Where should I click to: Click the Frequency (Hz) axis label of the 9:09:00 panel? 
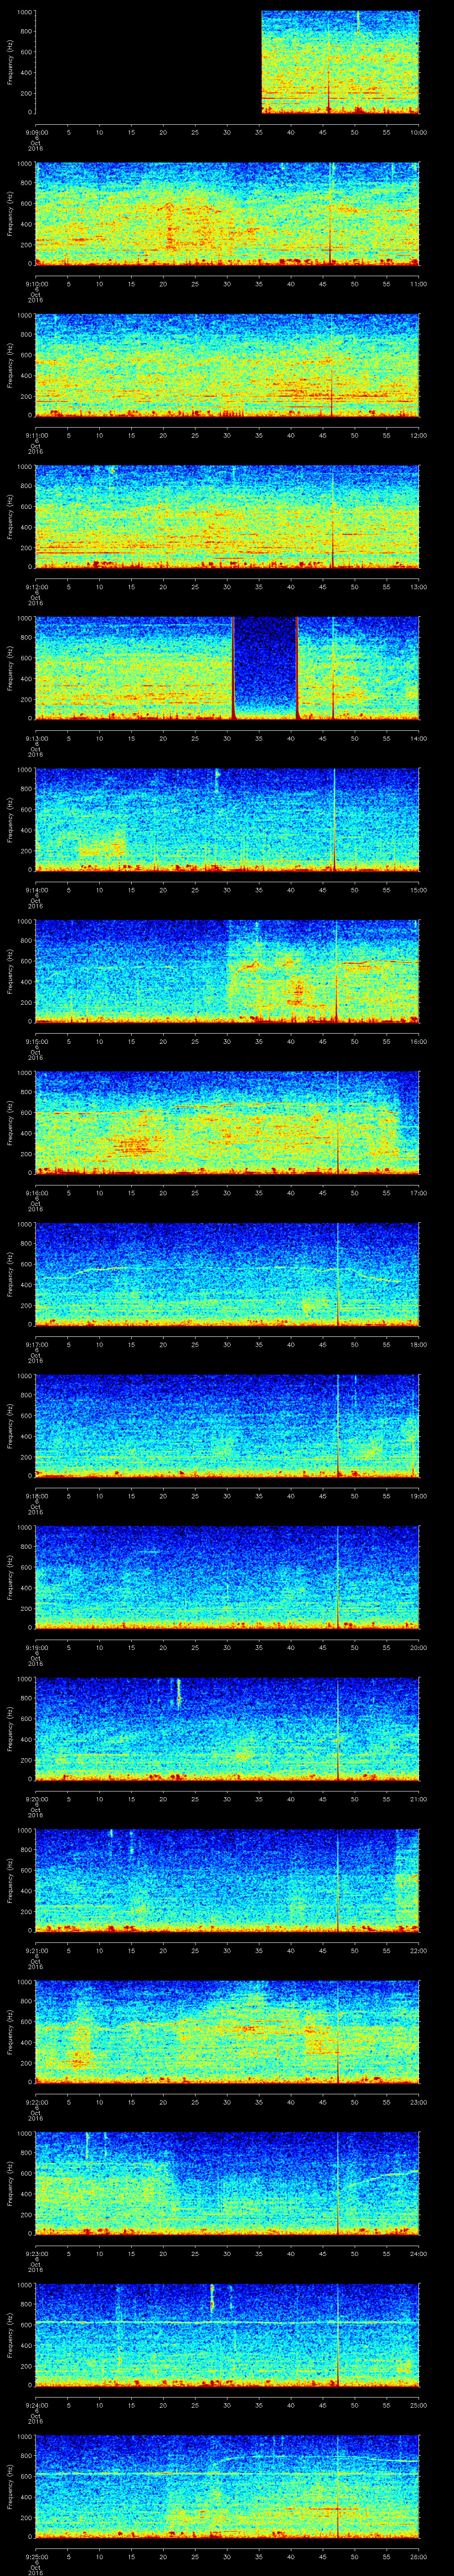10,62
